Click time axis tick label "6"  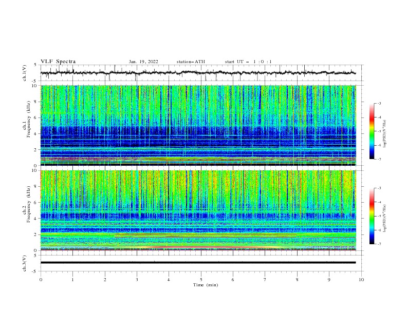(233, 280)
